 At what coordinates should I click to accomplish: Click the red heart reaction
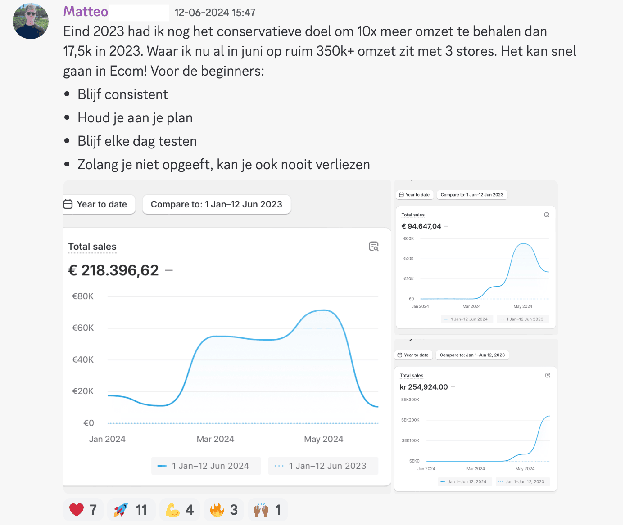click(x=83, y=510)
